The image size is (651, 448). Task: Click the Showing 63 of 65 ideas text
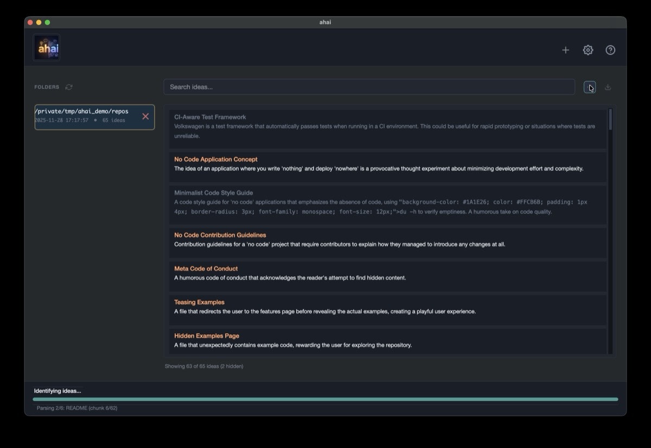coord(204,366)
